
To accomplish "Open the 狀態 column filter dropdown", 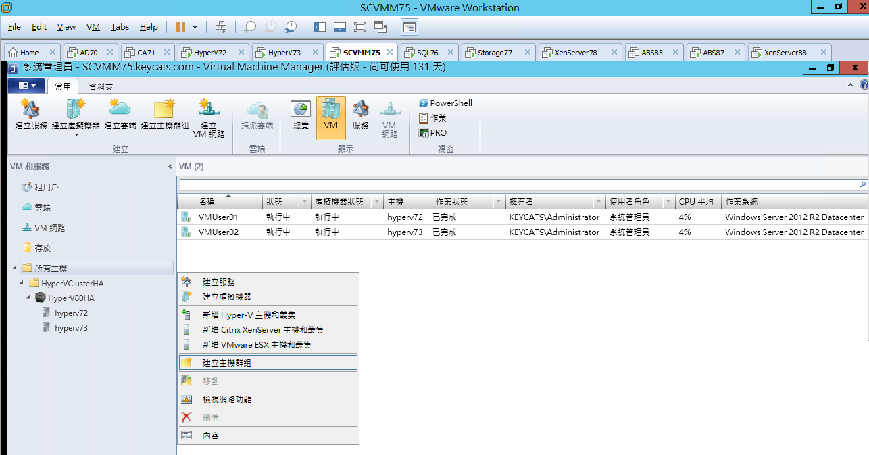I will 305,202.
